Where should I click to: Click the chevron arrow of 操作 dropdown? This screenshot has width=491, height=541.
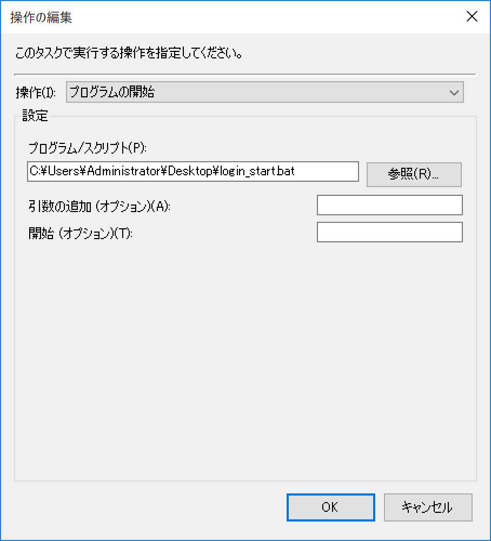click(x=454, y=93)
